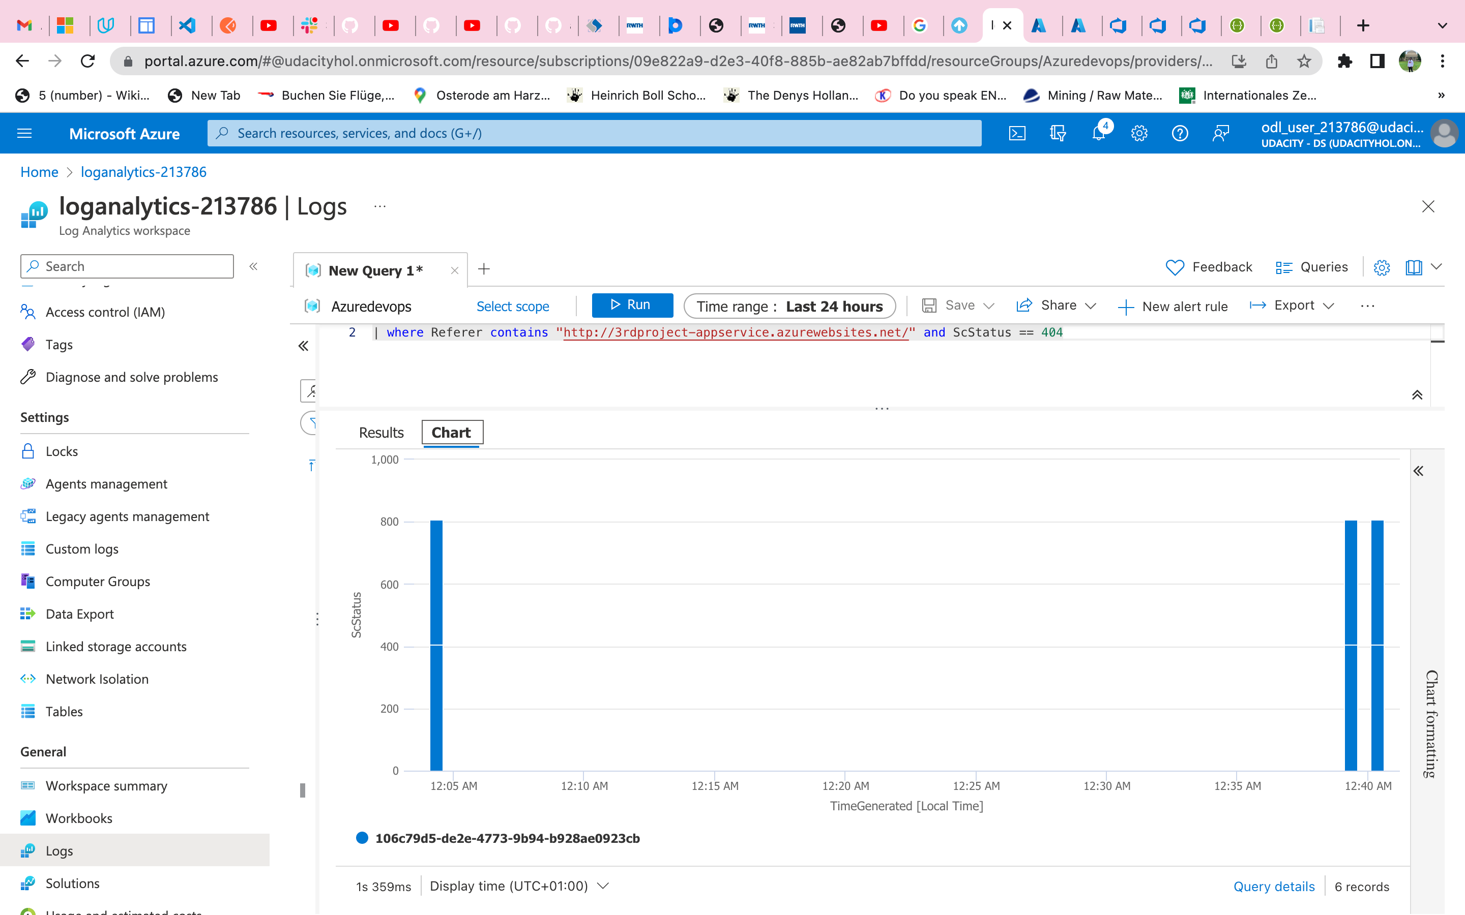The width and height of the screenshot is (1465, 915).
Task: Open the notifications bell
Action: point(1098,133)
